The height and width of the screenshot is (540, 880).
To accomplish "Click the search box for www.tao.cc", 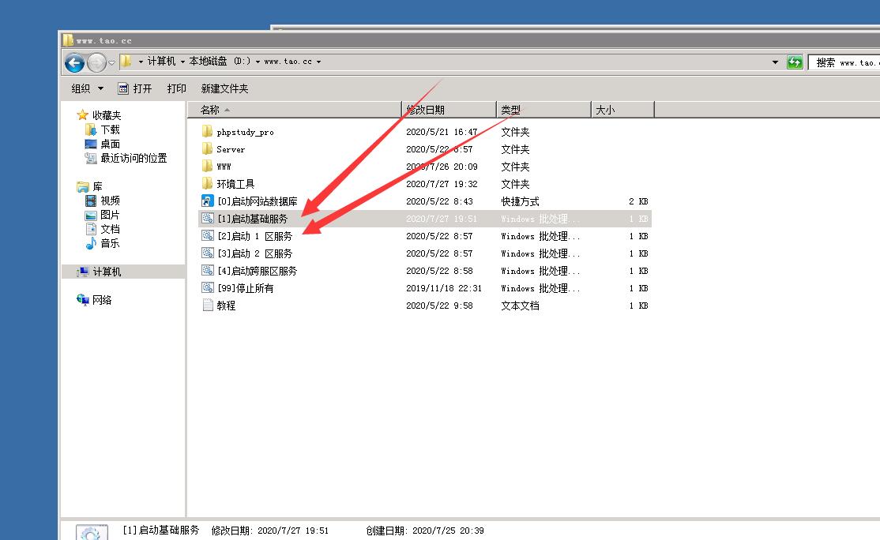I will 844,62.
